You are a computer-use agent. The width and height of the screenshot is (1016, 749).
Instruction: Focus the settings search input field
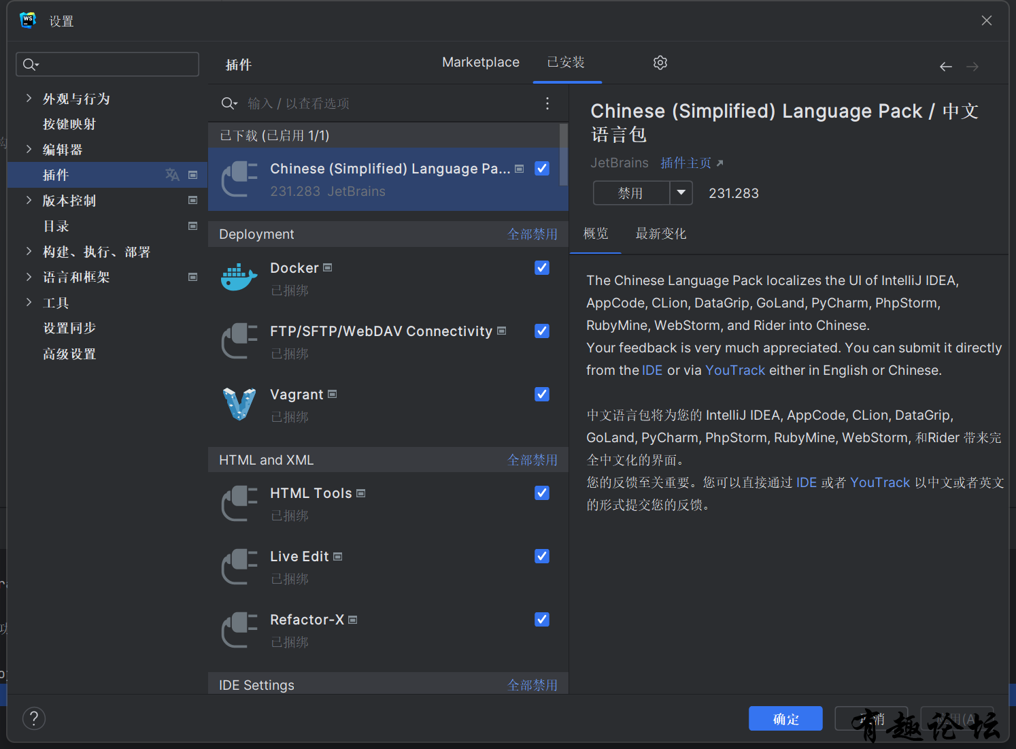107,65
